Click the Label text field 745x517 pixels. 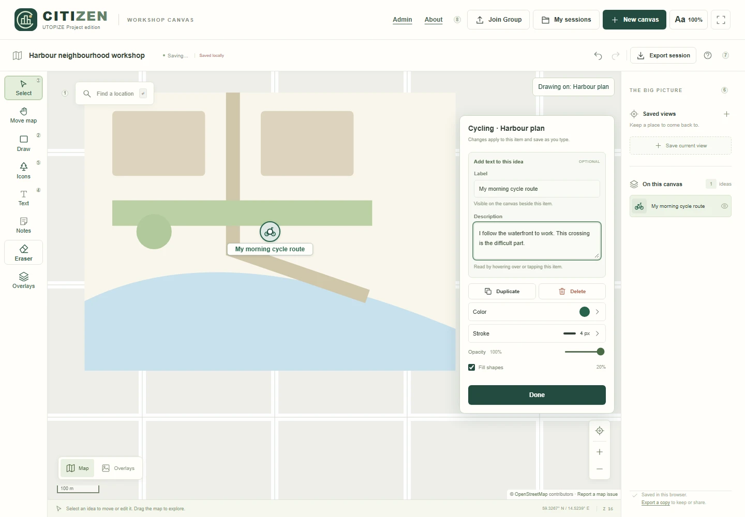(537, 189)
